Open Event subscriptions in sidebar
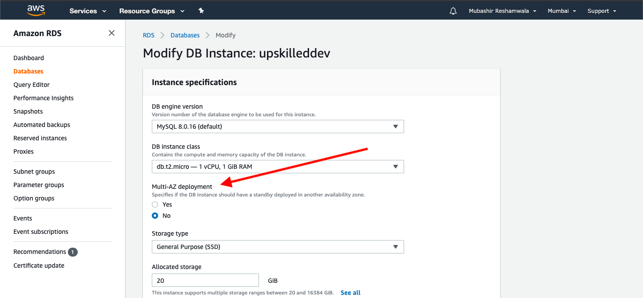643x298 pixels. [x=41, y=232]
